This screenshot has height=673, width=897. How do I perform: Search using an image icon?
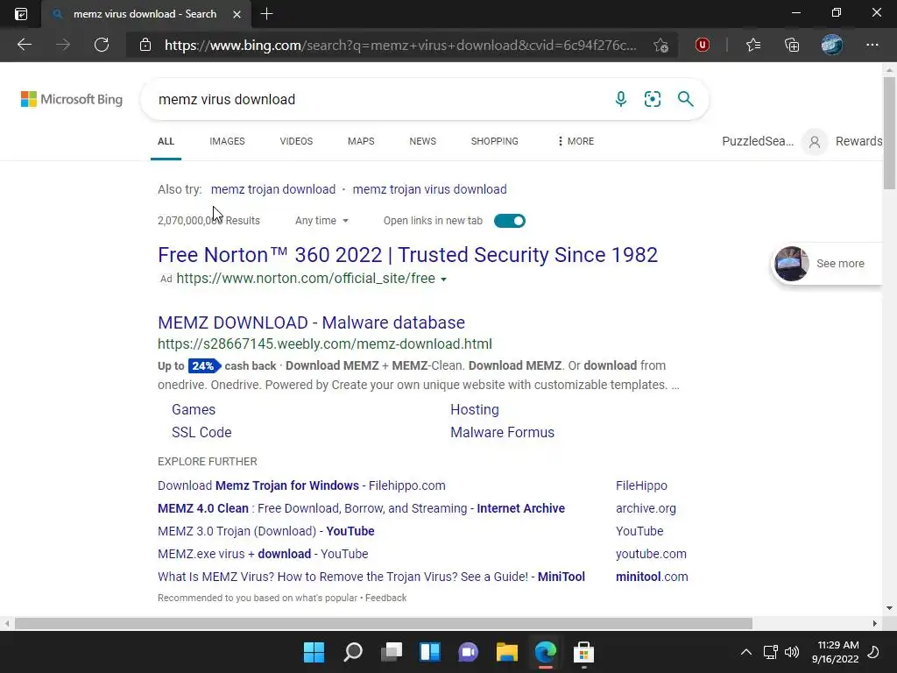pyautogui.click(x=652, y=99)
